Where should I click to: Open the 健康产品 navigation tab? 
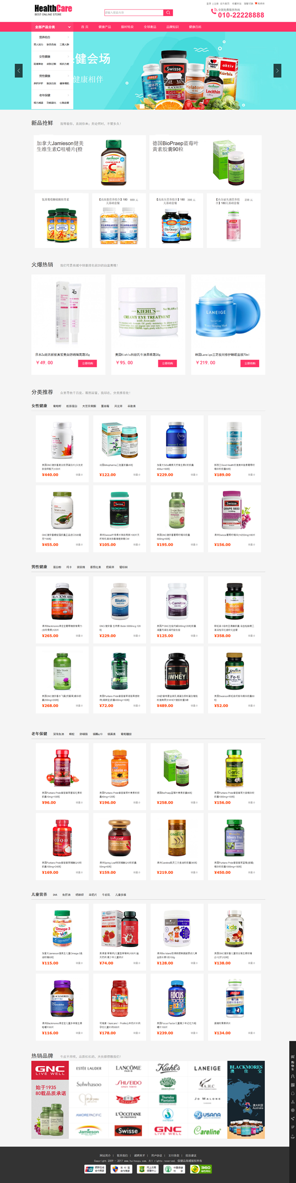coord(105,26)
